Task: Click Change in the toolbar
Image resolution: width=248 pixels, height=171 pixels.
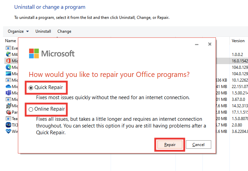Action: point(64,31)
